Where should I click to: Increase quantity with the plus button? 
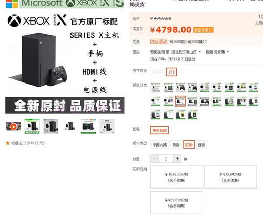click(177, 159)
